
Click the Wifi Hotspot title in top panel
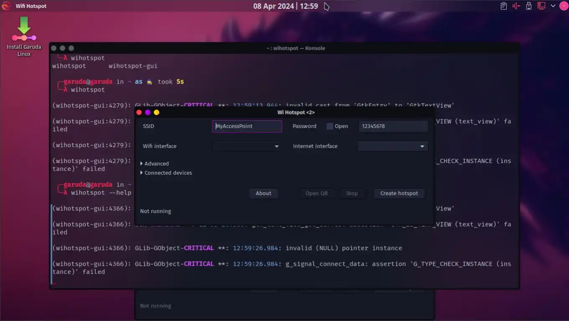click(31, 6)
